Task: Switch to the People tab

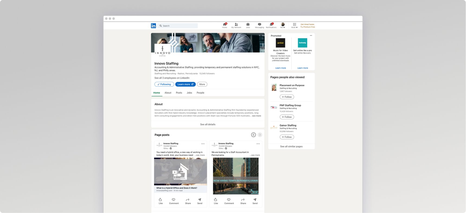Action: 200,93
